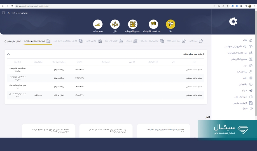Click the logout (خروج) icon in sidebar
The height and width of the screenshot is (151, 257).
(x=251, y=108)
